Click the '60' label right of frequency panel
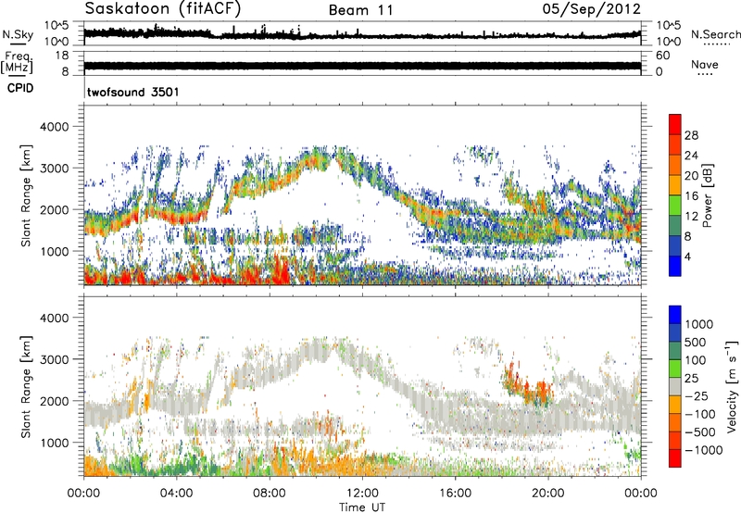Screen dimensions: 741x513 pos(662,56)
